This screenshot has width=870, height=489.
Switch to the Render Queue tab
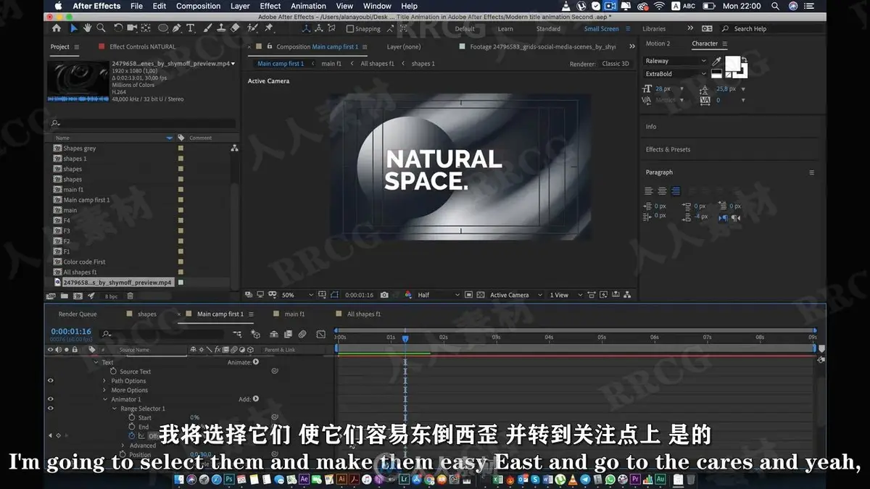(x=78, y=314)
